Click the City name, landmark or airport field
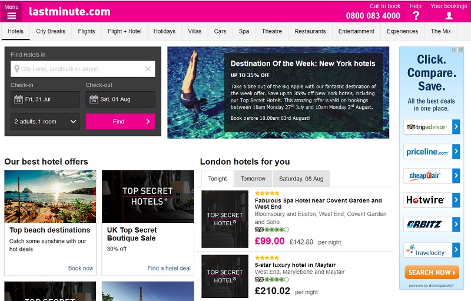Image resolution: width=471 pixels, height=301 pixels. (x=83, y=69)
